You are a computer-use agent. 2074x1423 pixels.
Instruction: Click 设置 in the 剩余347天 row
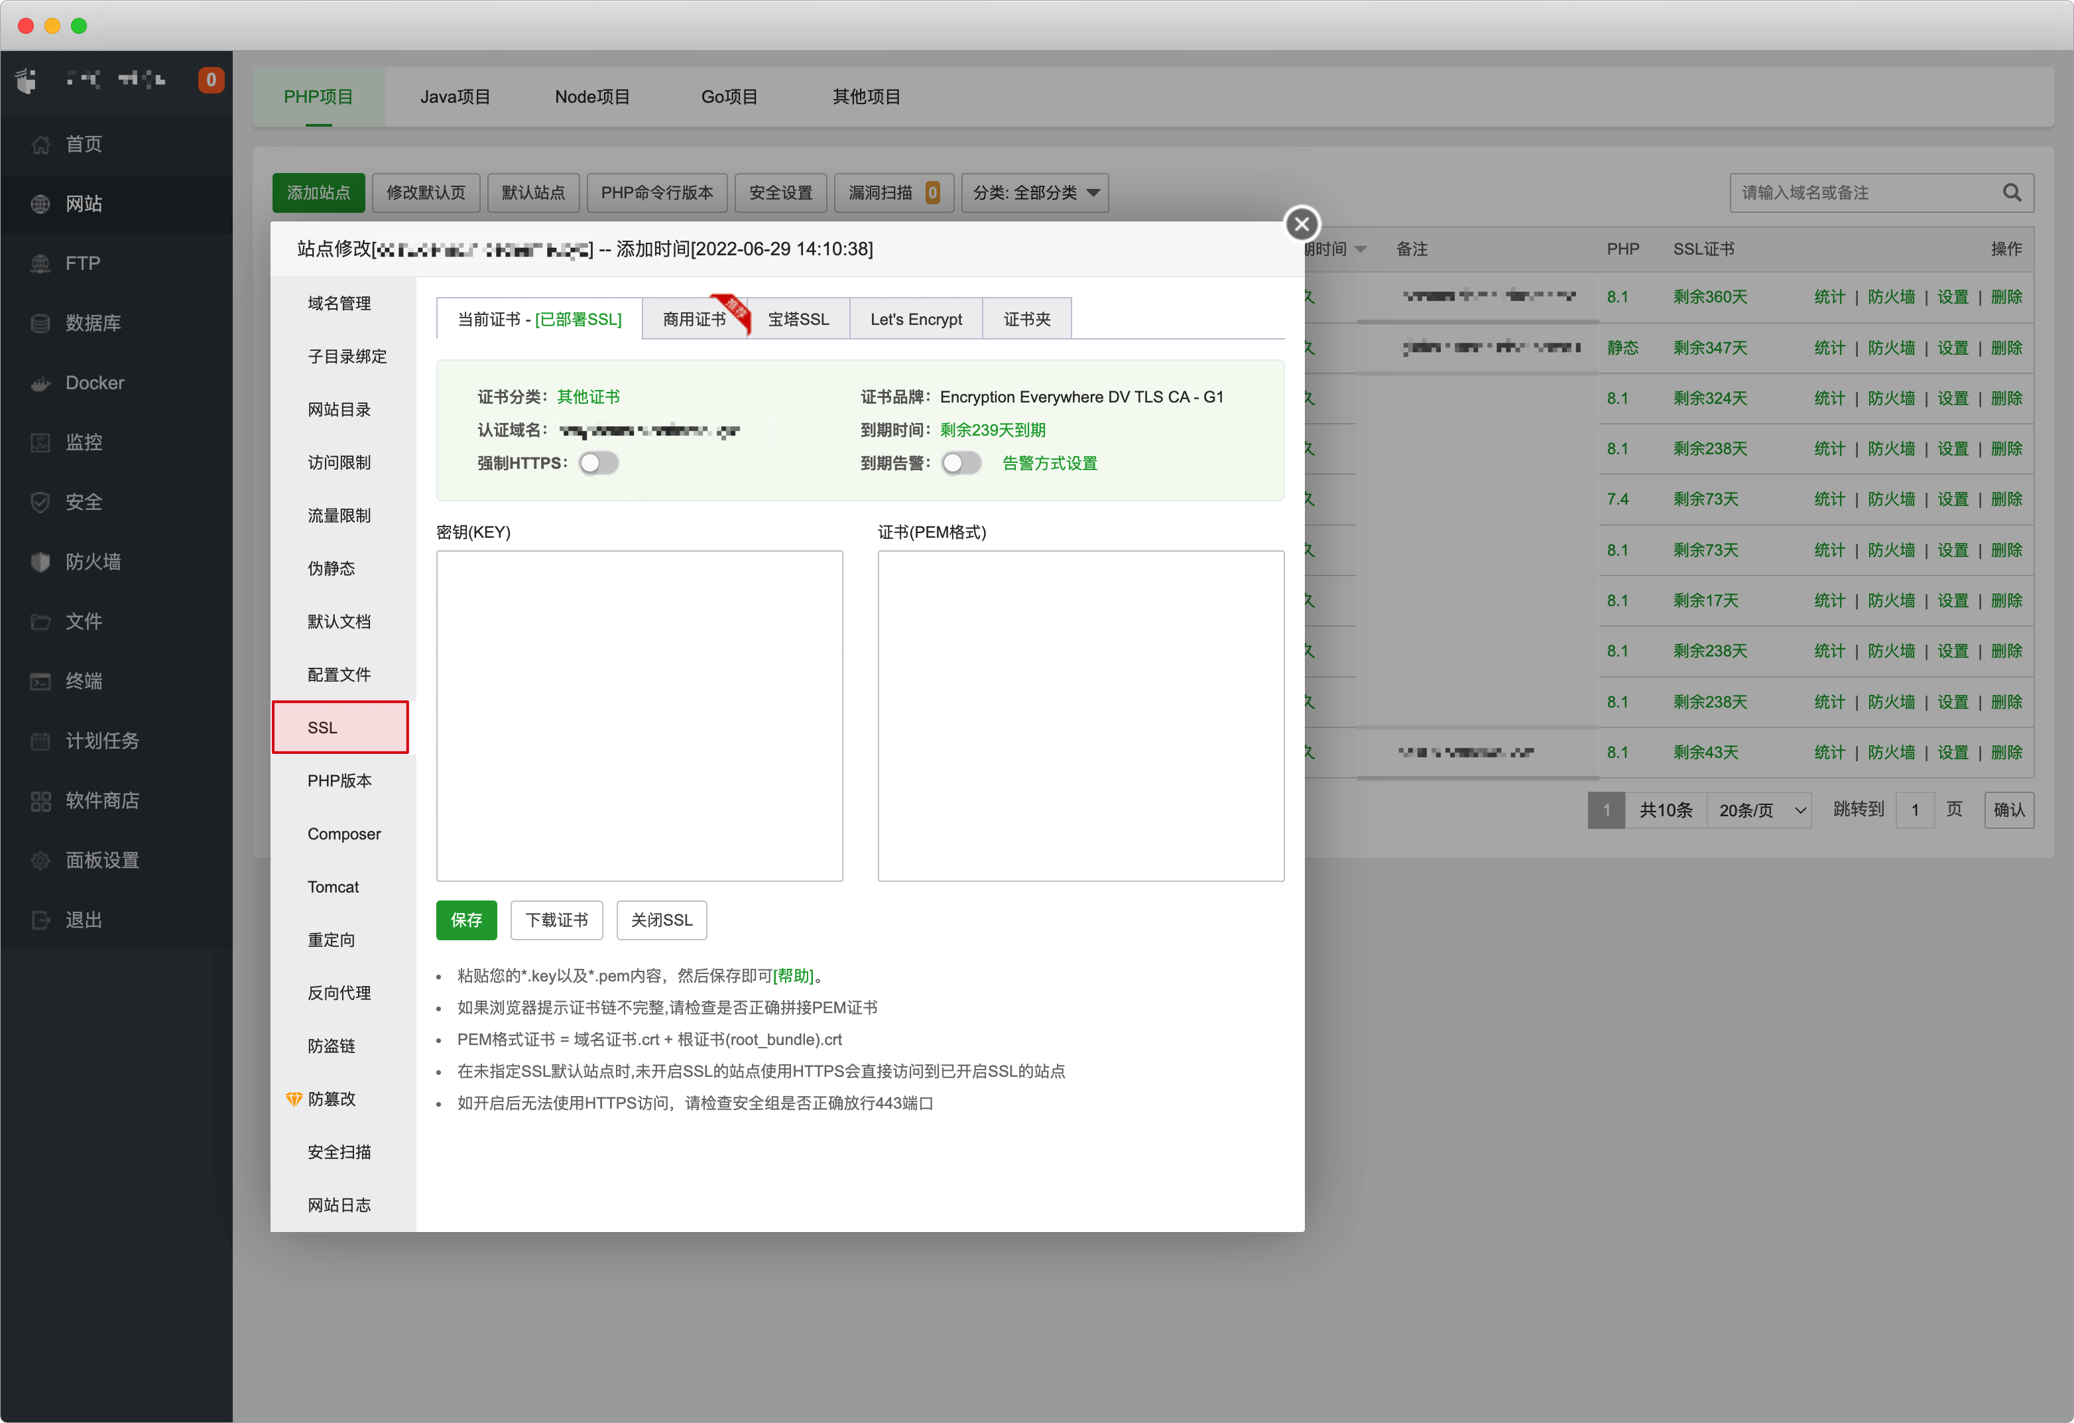1953,347
